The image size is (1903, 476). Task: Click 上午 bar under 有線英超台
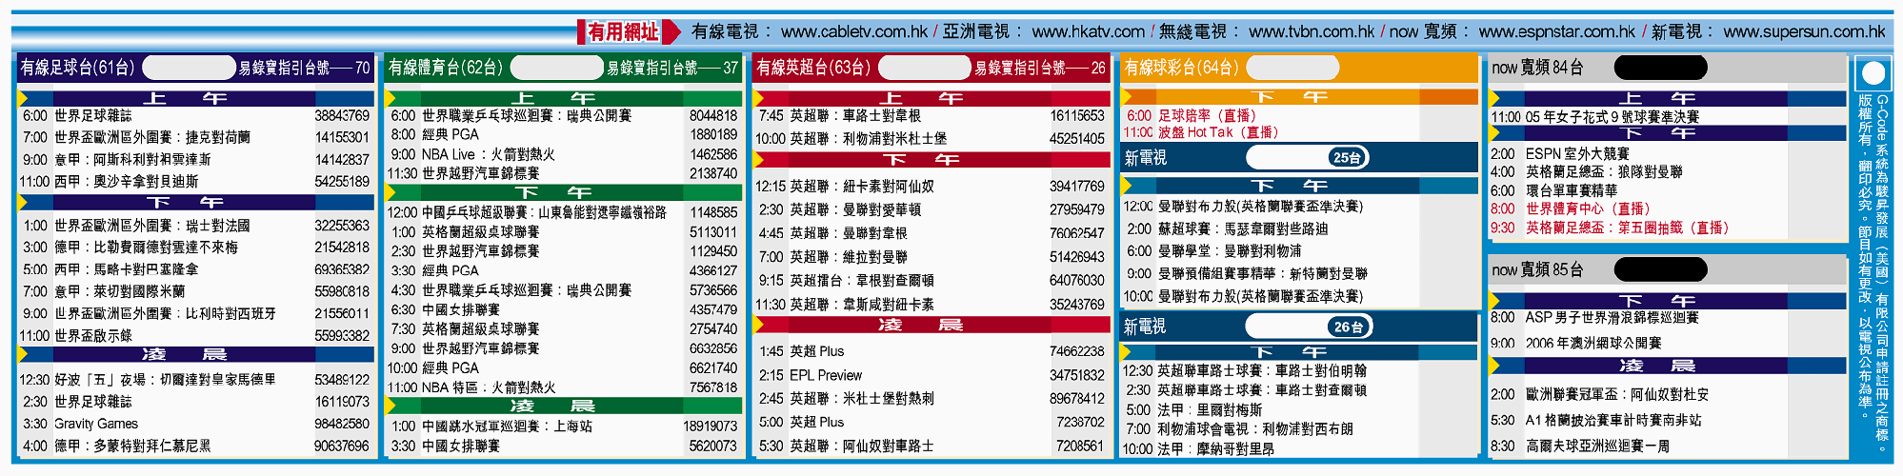coord(931,98)
